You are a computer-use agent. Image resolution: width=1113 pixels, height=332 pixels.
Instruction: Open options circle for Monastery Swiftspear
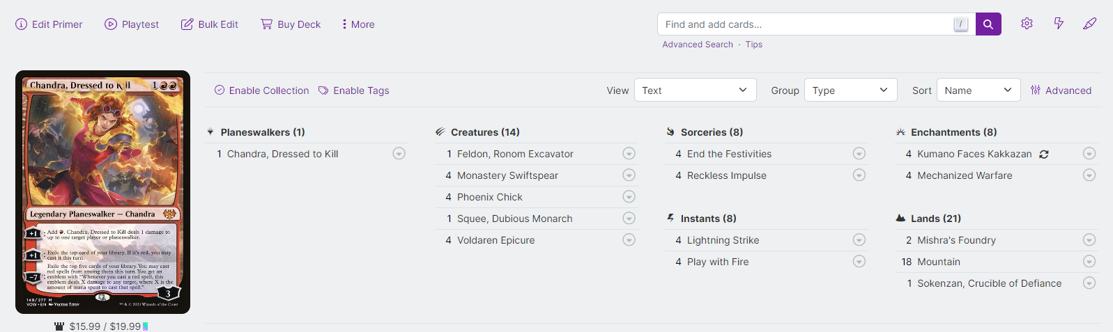coord(629,175)
